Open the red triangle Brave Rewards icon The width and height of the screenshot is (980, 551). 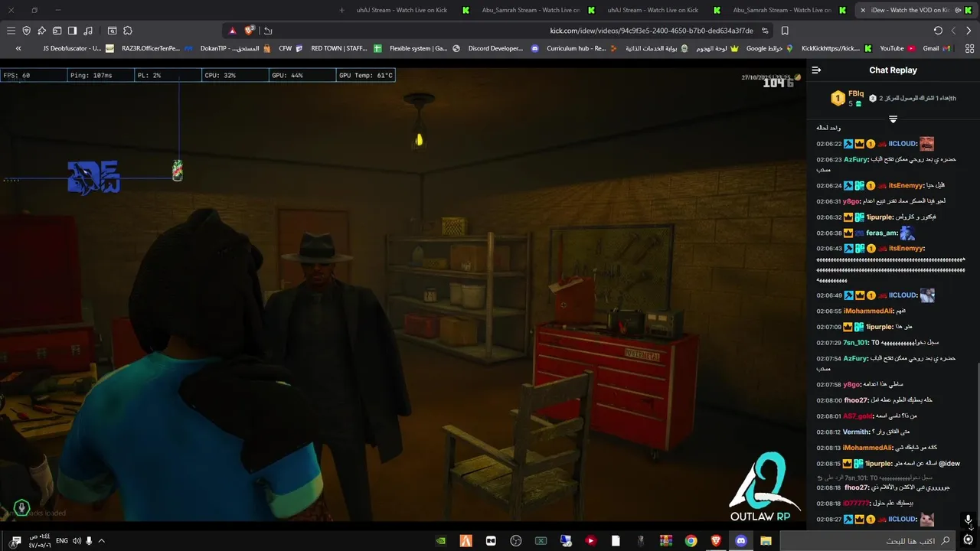click(233, 31)
